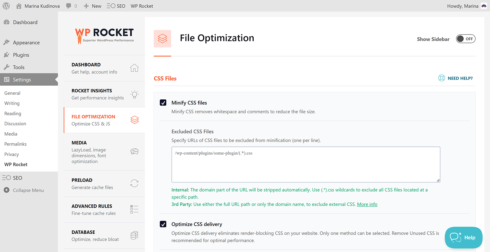Click the WordPress logo in admin bar
The width and height of the screenshot is (490, 252).
click(x=6, y=6)
